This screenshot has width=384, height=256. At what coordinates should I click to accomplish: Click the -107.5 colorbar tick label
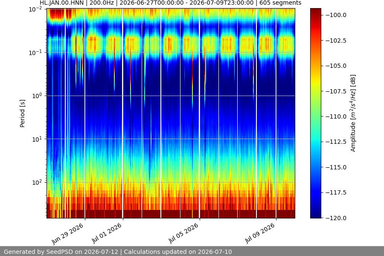(336, 91)
